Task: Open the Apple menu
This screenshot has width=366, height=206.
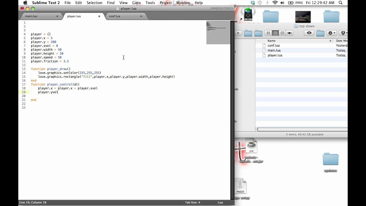Action: pyautogui.click(x=25, y=3)
